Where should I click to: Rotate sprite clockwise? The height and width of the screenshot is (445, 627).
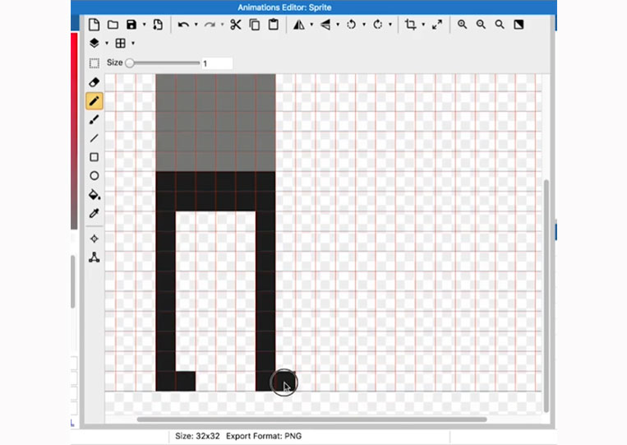(x=377, y=25)
